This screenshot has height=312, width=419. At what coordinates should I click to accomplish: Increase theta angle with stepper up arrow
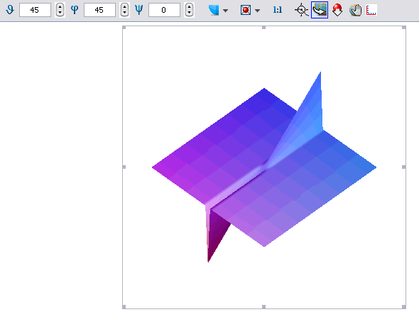tap(60, 6)
